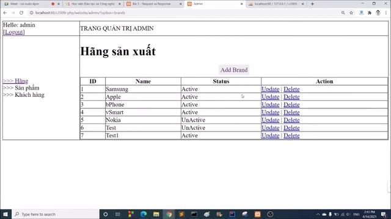Delete the Samsung brand

click(x=291, y=89)
